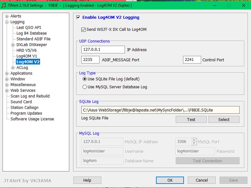
Task: Expand the DXLab DXKeeper node
Action: point(13,45)
